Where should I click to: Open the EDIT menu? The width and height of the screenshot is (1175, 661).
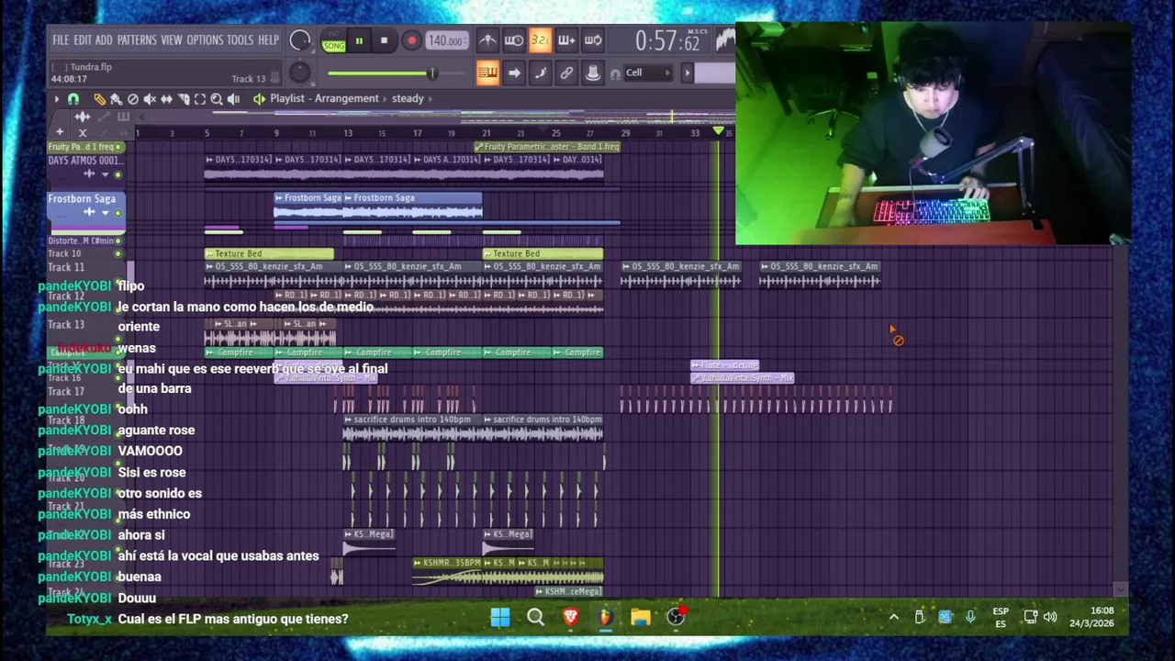[83, 40]
